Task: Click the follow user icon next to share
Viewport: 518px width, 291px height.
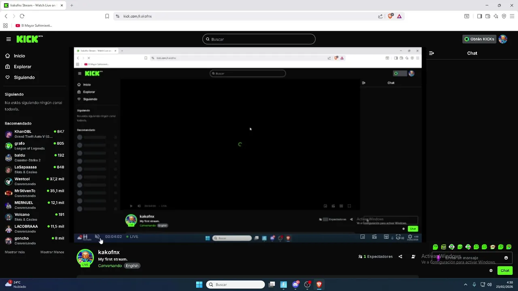Action: (x=413, y=257)
